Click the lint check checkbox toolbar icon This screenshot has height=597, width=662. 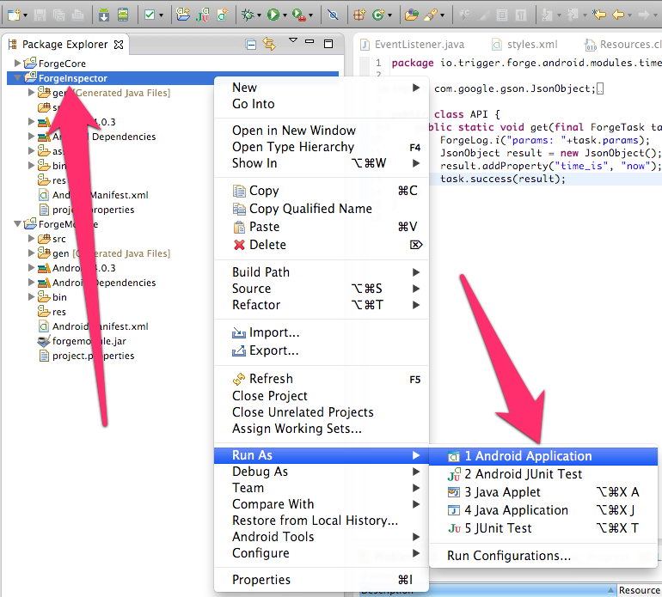coord(150,15)
